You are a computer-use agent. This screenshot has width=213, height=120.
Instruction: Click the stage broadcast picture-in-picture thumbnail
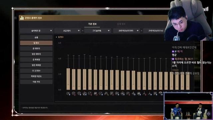click(188, 106)
